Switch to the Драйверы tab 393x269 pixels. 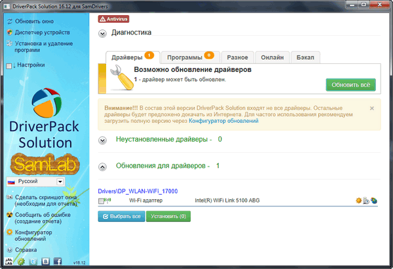[x=133, y=57]
